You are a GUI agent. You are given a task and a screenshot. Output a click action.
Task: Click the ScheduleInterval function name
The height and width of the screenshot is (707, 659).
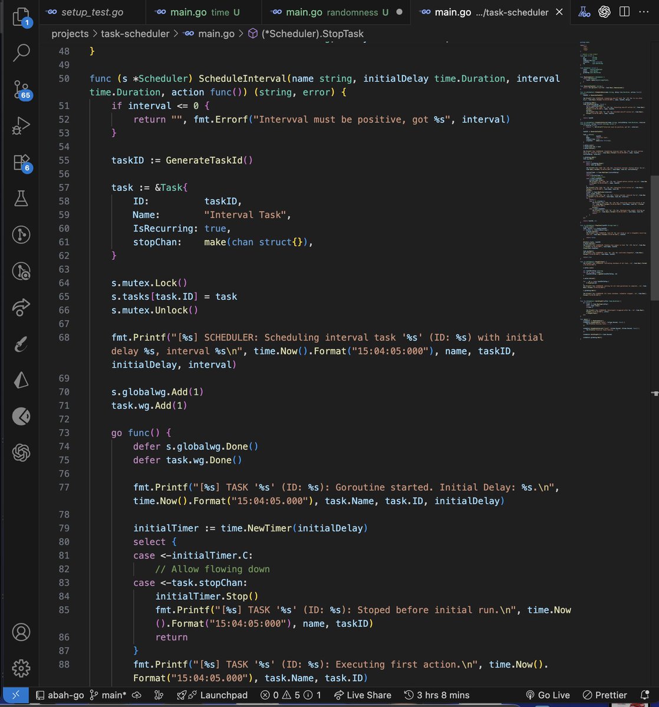pos(242,78)
